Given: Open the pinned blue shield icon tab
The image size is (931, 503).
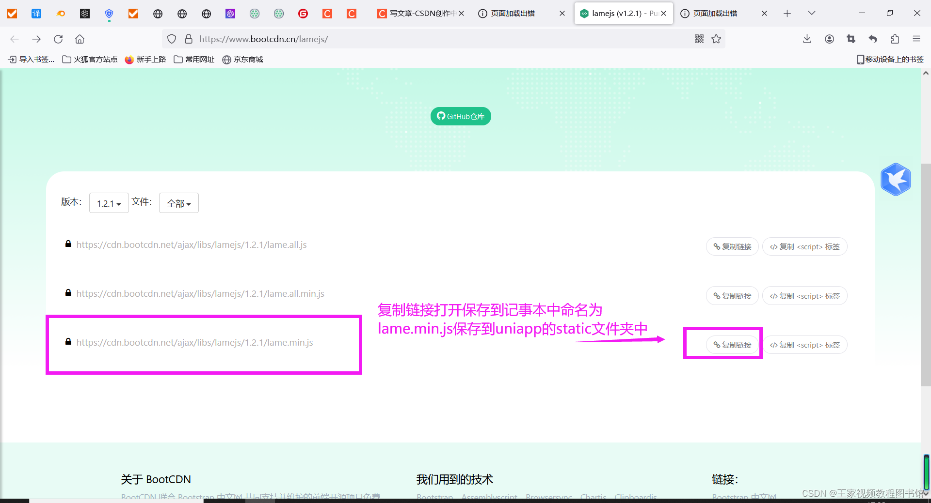Looking at the screenshot, I should pyautogui.click(x=109, y=14).
